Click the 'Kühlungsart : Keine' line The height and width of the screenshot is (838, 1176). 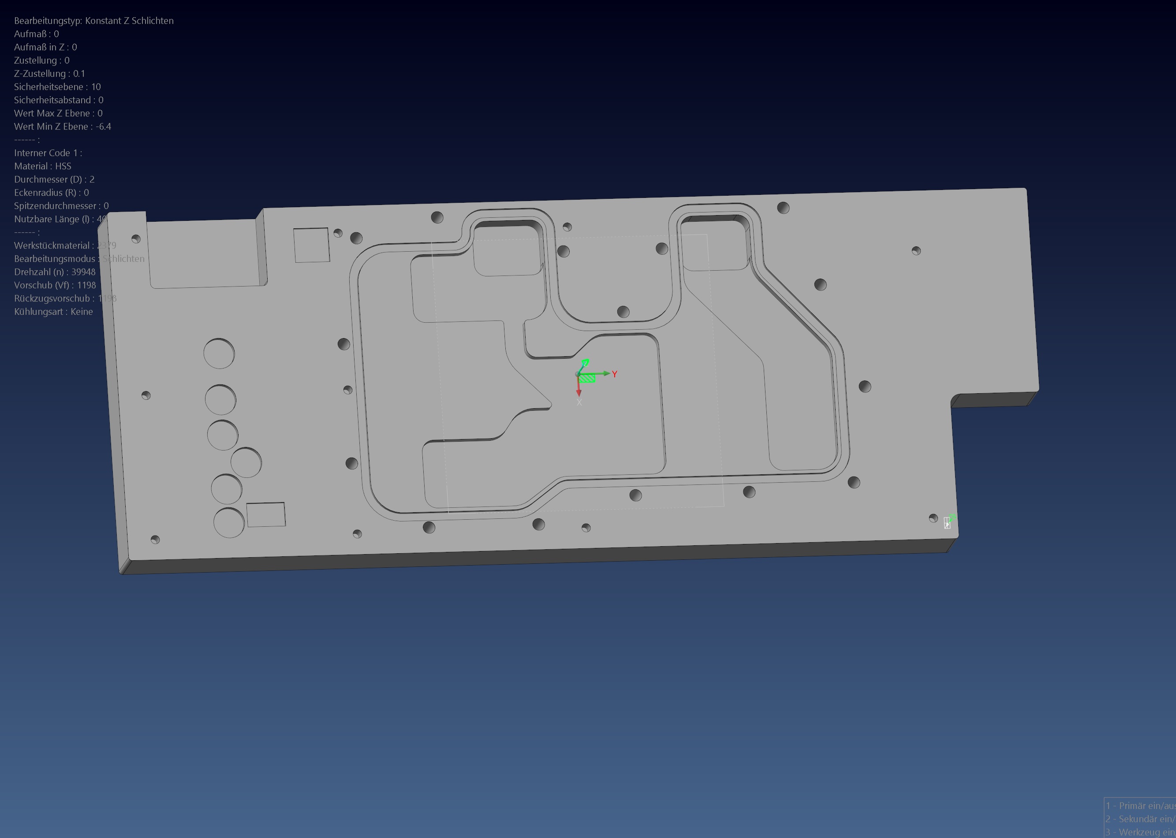pos(53,312)
